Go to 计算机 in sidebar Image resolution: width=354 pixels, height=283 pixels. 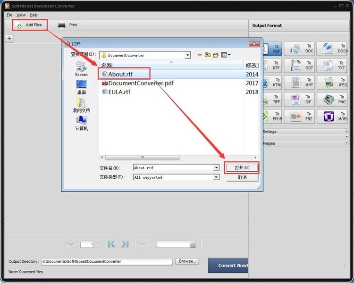tap(82, 123)
